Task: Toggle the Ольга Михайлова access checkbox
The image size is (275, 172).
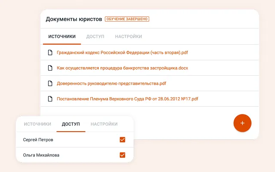Action: click(122, 155)
